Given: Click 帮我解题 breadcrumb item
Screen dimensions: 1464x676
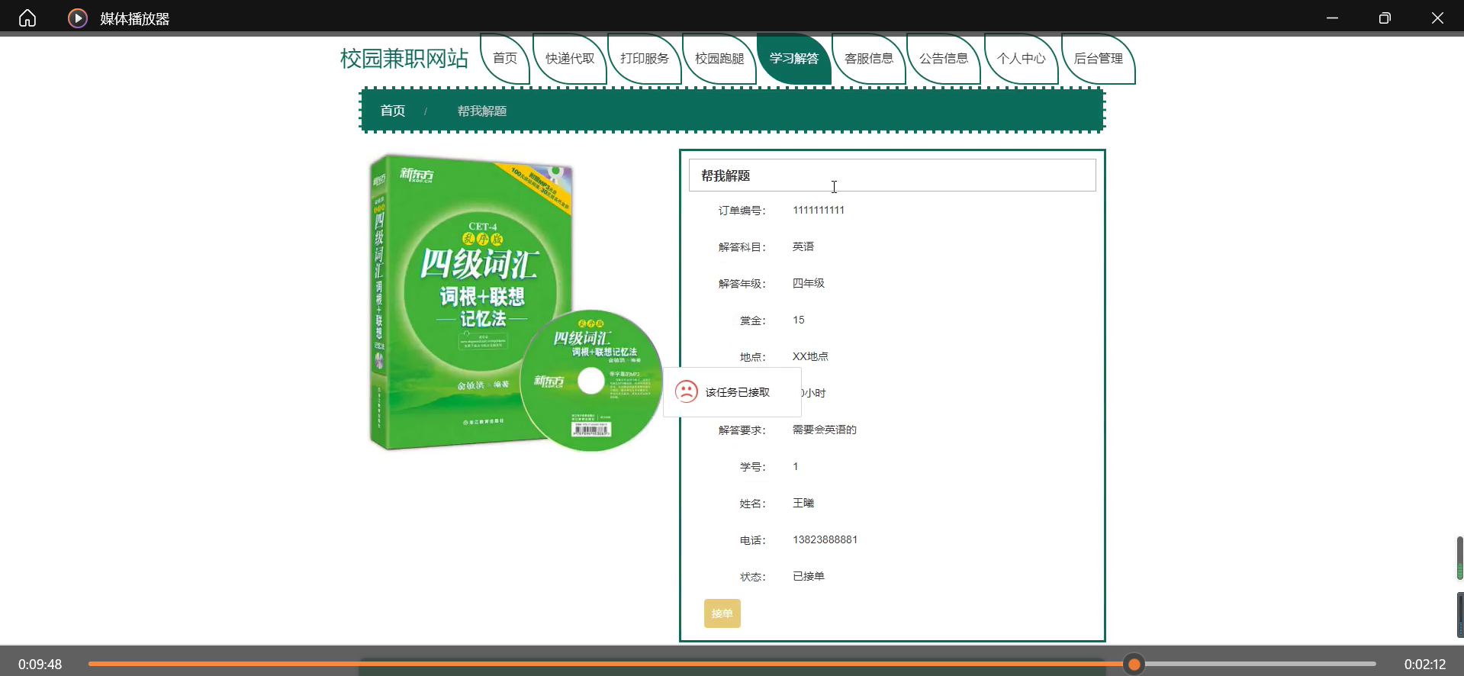Looking at the screenshot, I should tap(482, 111).
